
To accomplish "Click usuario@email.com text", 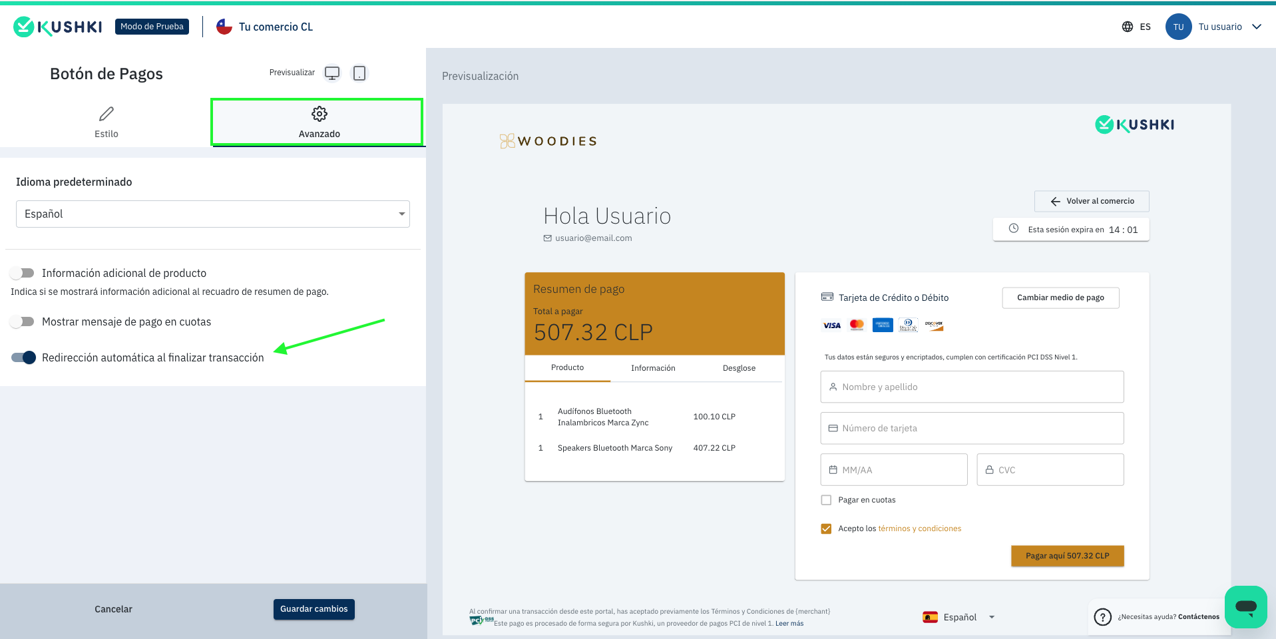I will coord(594,238).
